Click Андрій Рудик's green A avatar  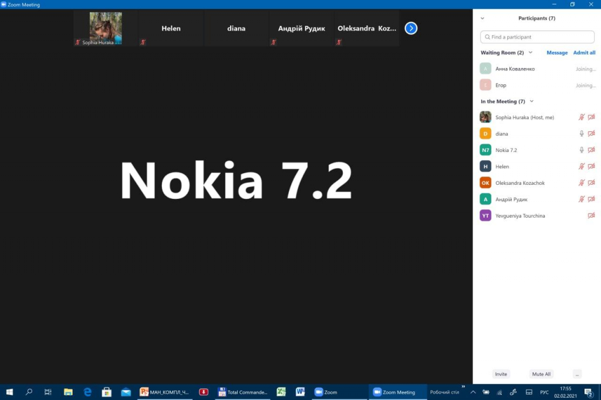point(485,199)
